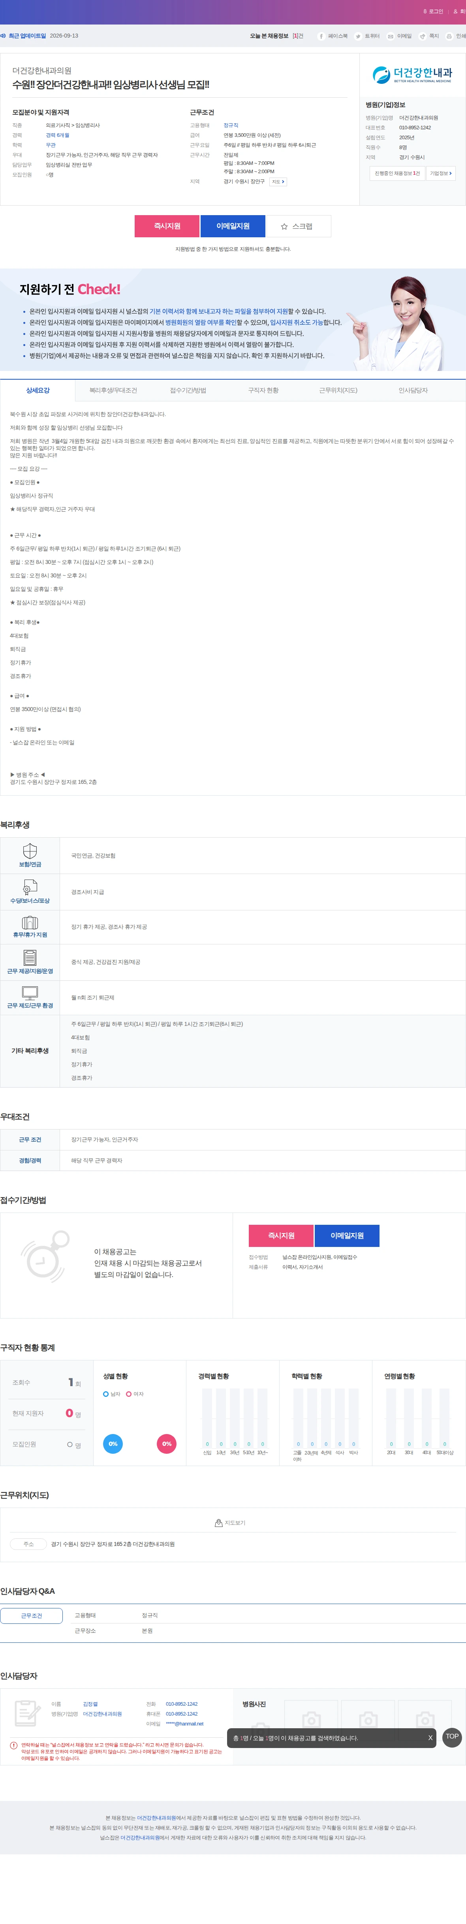Viewport: 466px width, 1924px height.
Task: Click the first 병원사진 camera placeholder
Action: coord(312,1720)
